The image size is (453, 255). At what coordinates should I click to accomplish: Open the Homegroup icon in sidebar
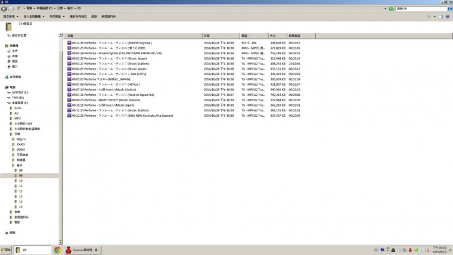coord(7,77)
